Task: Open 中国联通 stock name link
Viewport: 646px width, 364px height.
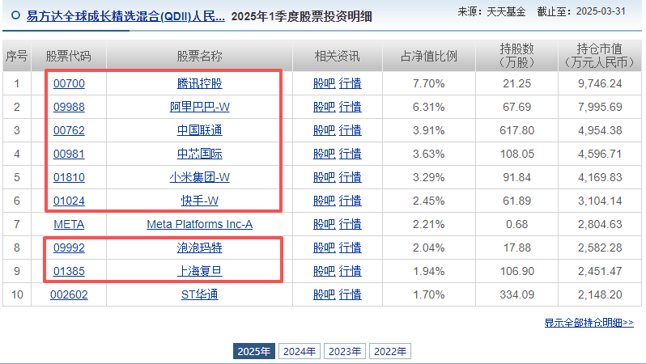Action: (x=199, y=130)
